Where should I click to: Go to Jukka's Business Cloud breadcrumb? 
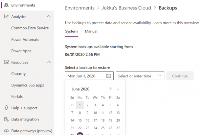tap(126, 8)
